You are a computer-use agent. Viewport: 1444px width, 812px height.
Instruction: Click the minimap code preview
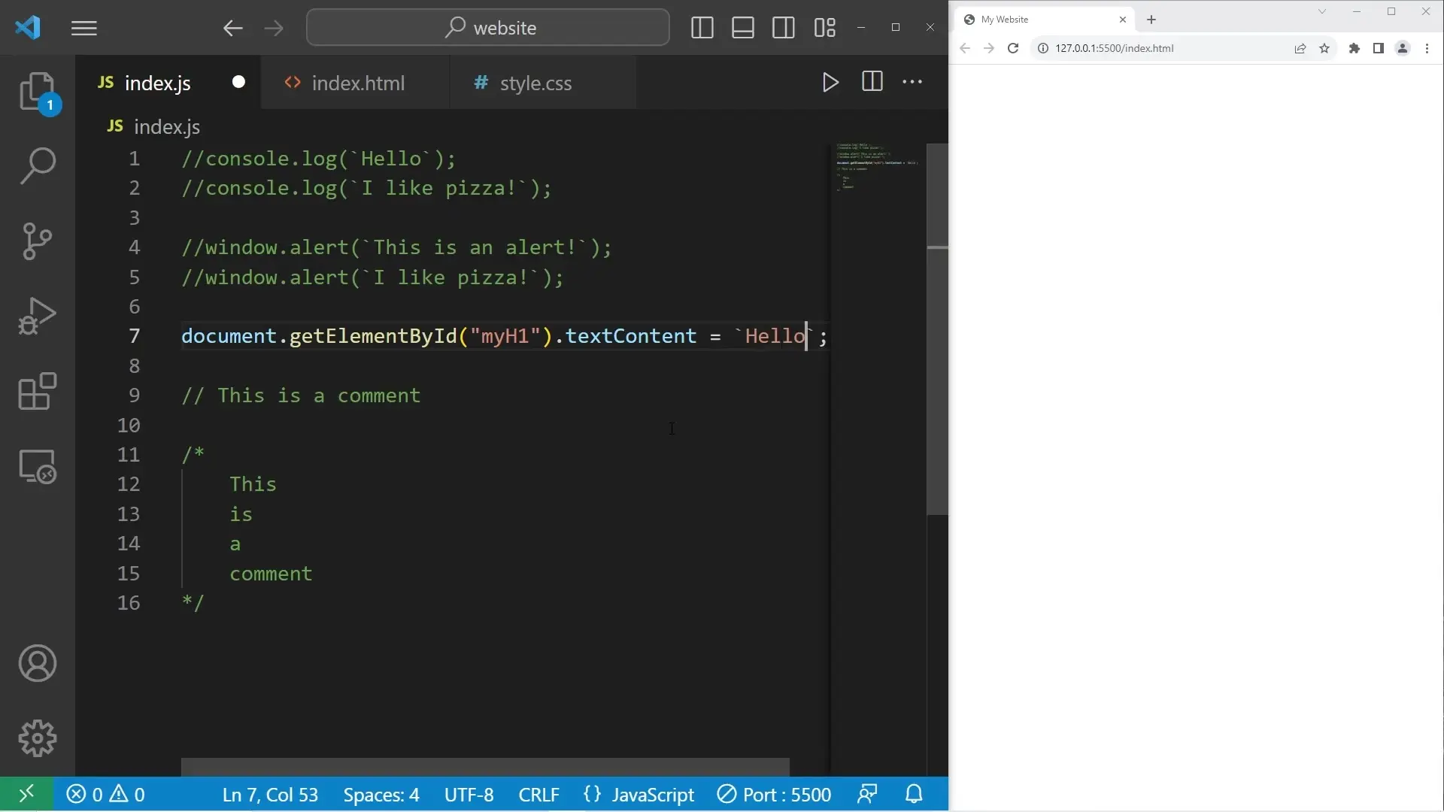pos(877,167)
